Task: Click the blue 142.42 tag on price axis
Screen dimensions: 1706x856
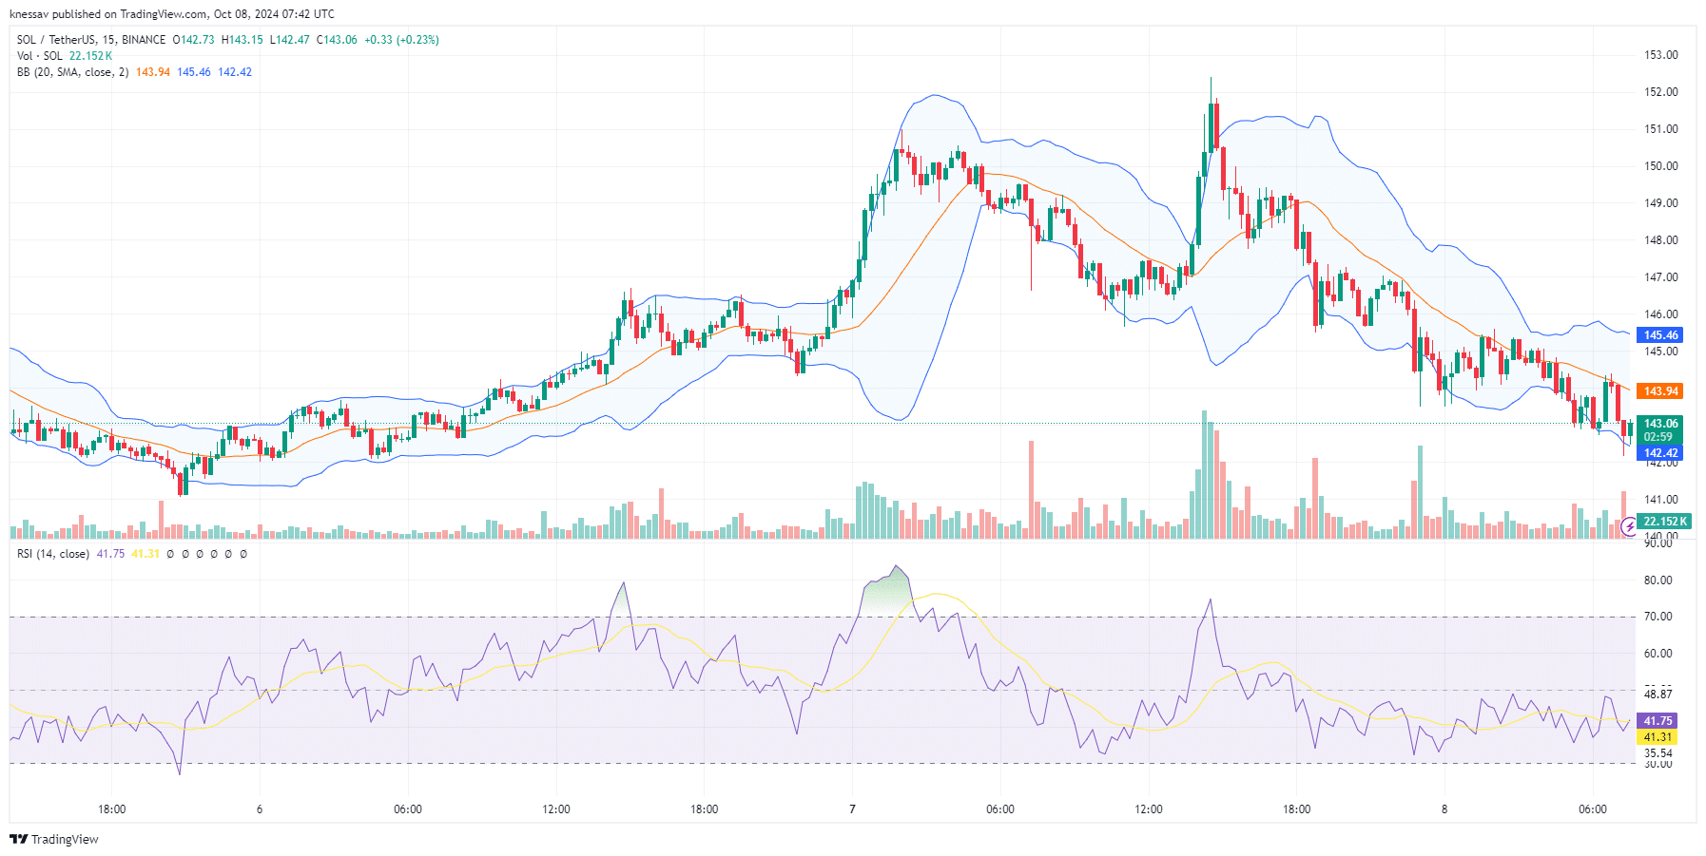Action: click(x=1660, y=453)
